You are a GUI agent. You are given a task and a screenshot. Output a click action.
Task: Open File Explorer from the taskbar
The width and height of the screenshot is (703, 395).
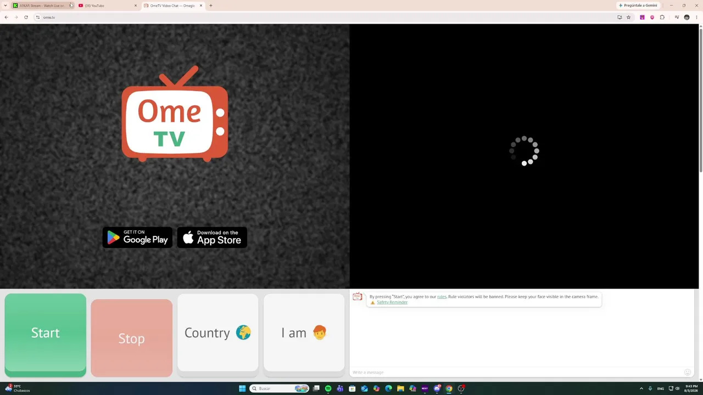[x=400, y=388]
